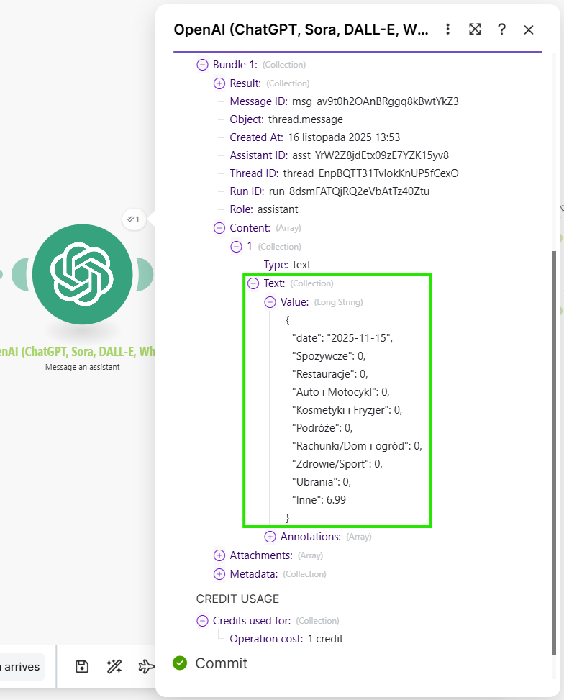Viewport: 564px width, 700px height.
Task: Click the Object value thread.message
Action: (x=306, y=119)
